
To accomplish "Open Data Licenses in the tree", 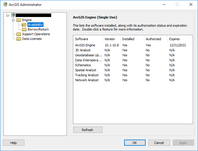I will (32, 39).
